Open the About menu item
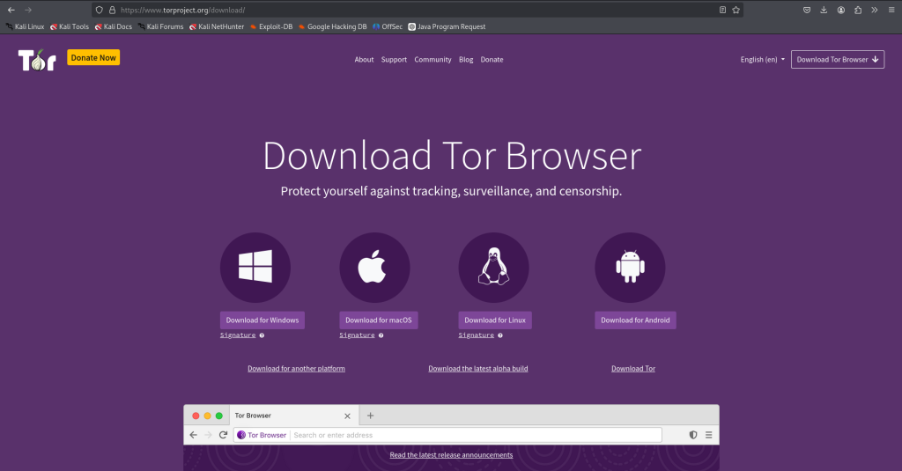The height and width of the screenshot is (471, 902). point(364,59)
